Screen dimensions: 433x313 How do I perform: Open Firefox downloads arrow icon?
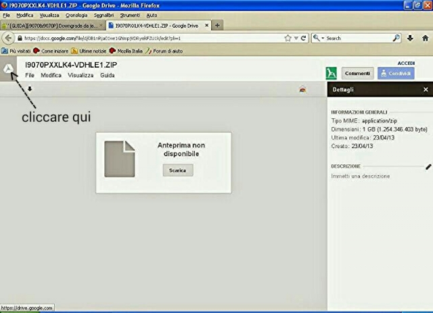410,38
